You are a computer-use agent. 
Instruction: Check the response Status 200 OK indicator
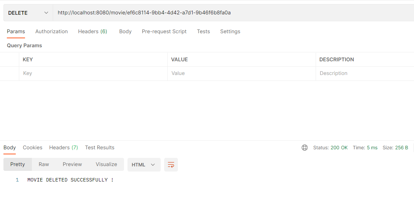click(x=330, y=148)
